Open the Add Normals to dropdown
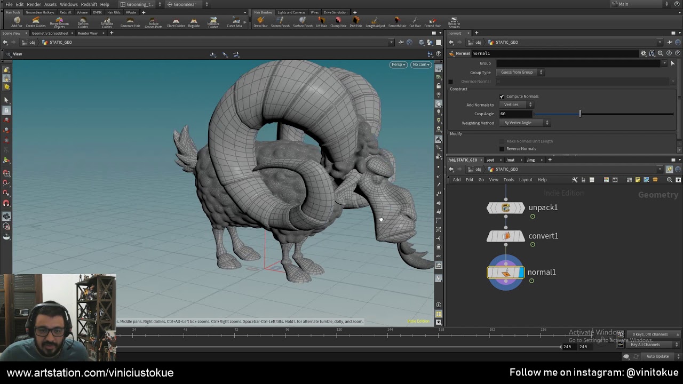The image size is (683, 384). point(517,105)
